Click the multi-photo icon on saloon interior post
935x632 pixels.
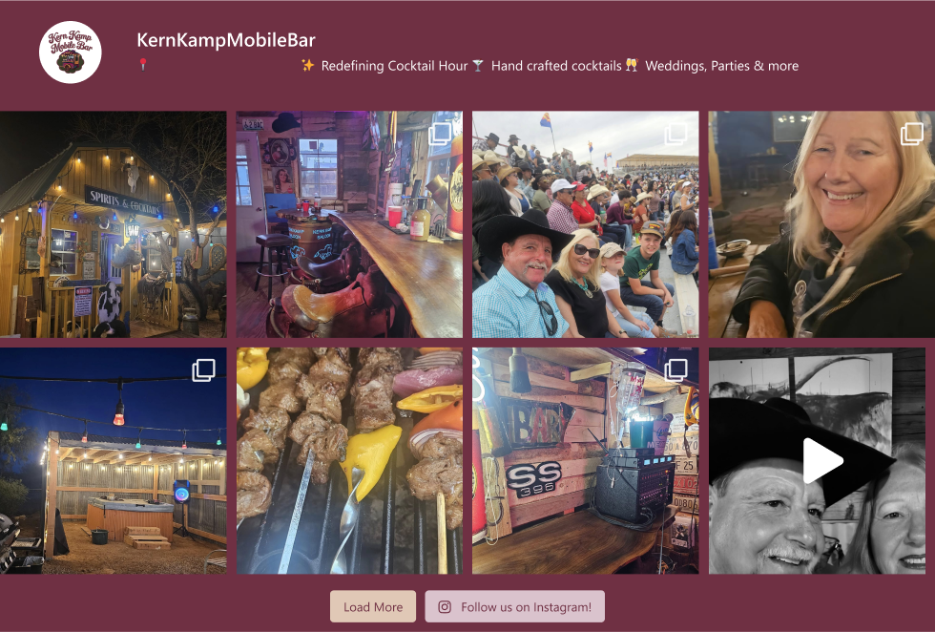click(x=440, y=135)
